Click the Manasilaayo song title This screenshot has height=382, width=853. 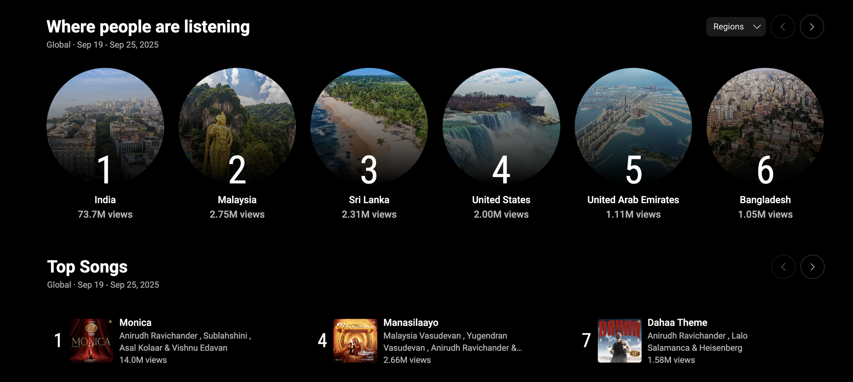[x=411, y=322]
